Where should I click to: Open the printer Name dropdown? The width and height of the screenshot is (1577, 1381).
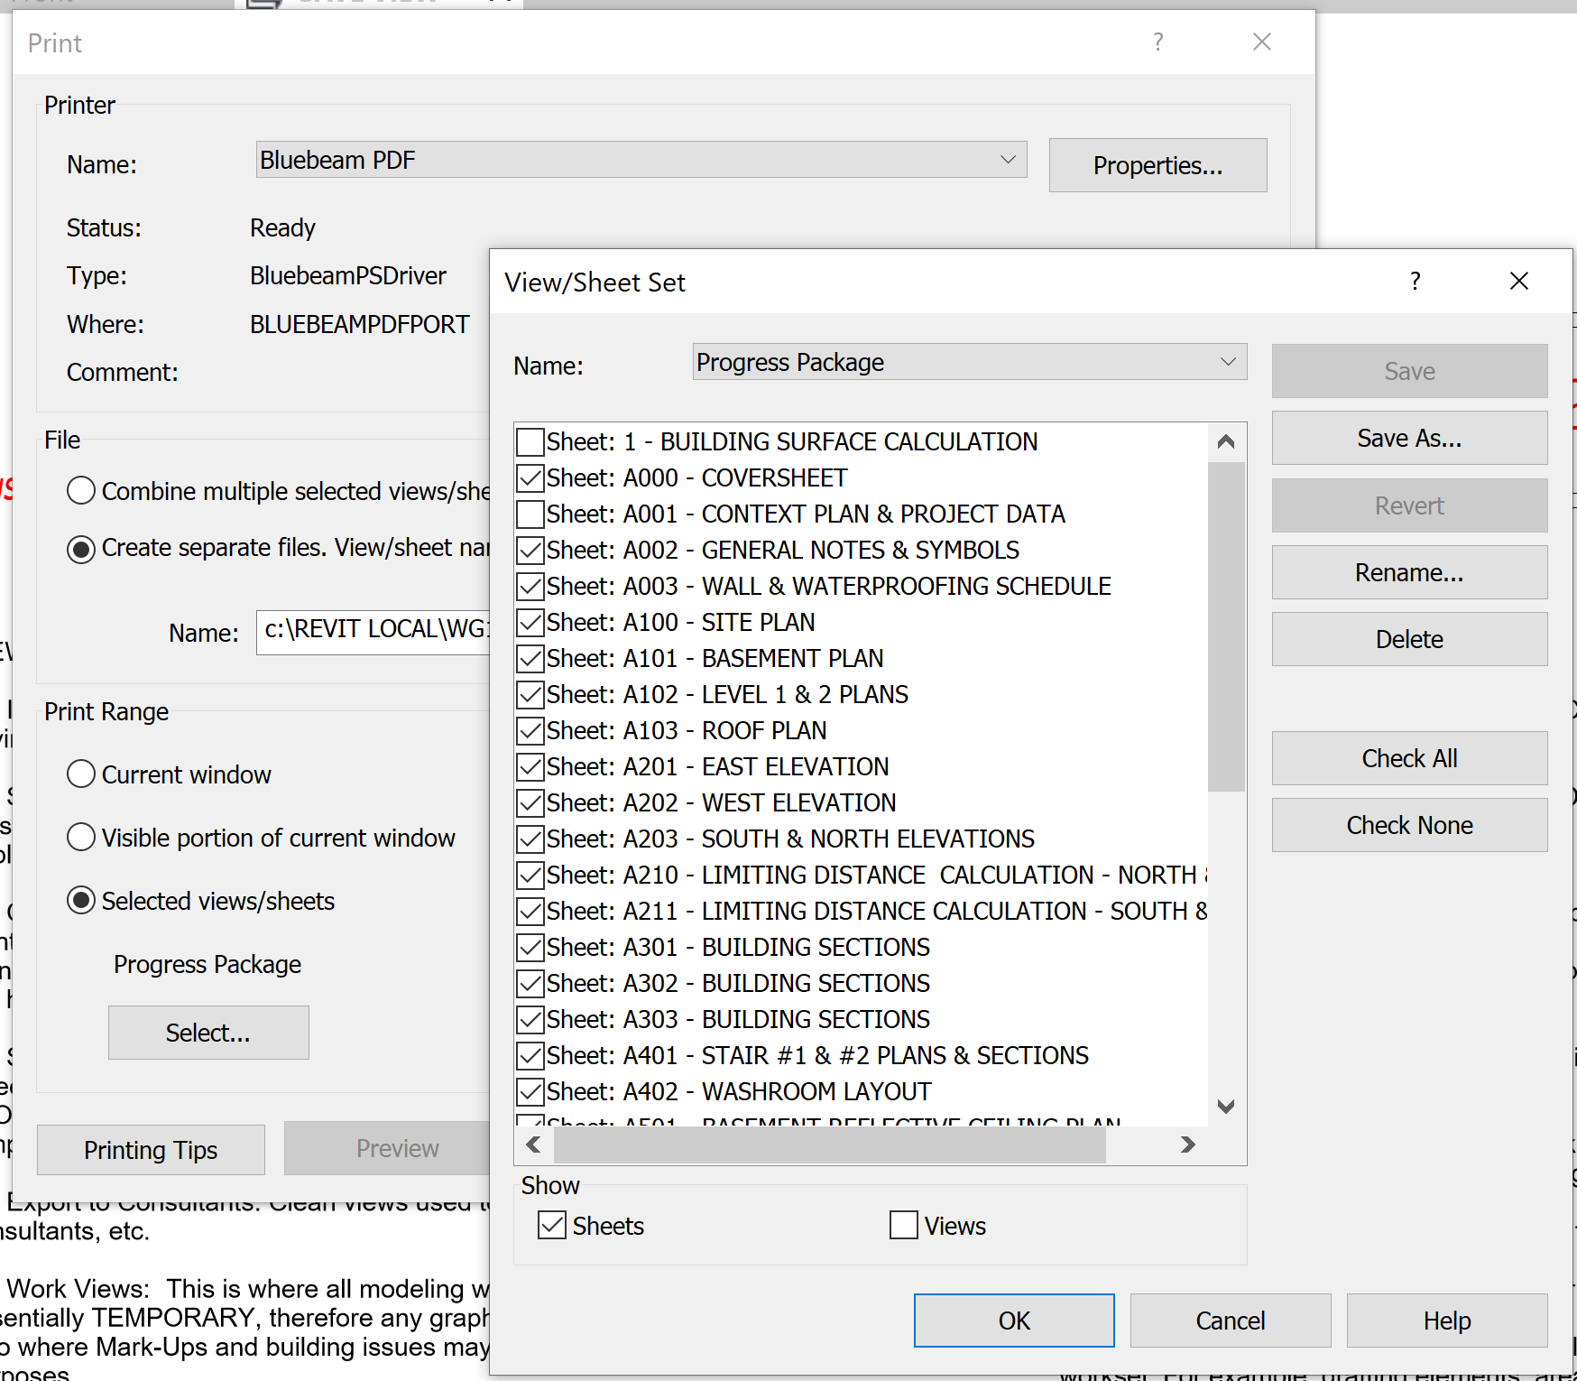pos(1008,160)
